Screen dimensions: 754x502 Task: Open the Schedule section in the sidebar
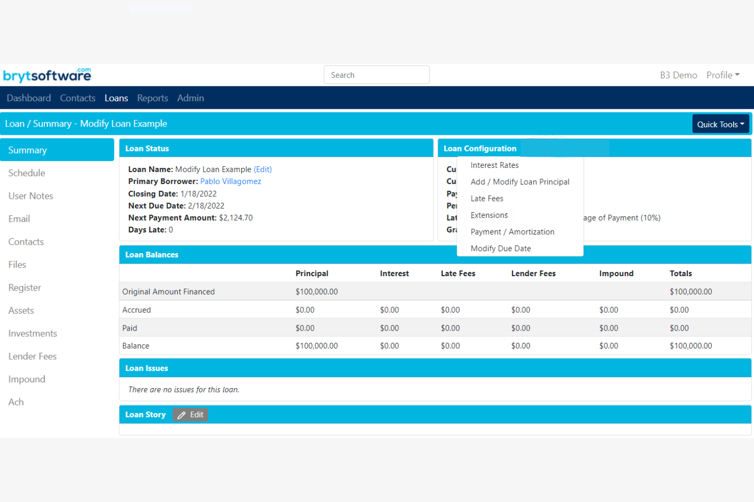26,173
